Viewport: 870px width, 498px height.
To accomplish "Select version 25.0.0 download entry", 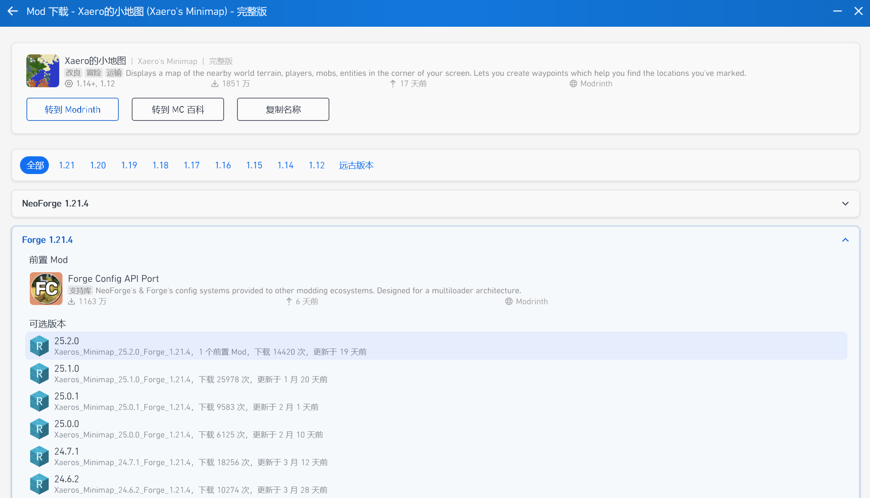I will click(x=436, y=429).
